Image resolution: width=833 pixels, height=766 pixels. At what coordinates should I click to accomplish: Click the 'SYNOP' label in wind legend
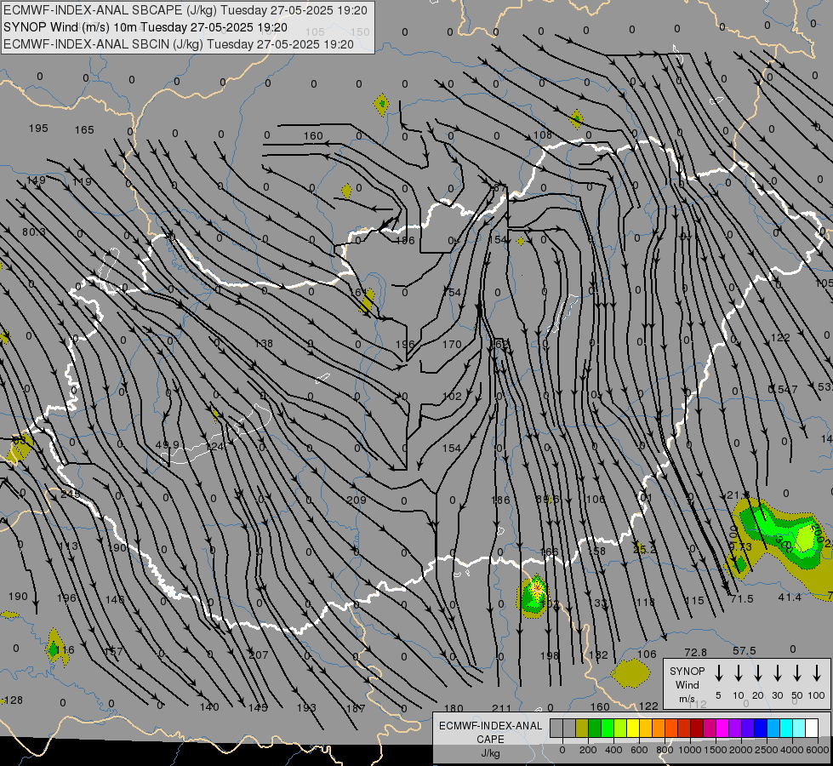[x=687, y=671]
